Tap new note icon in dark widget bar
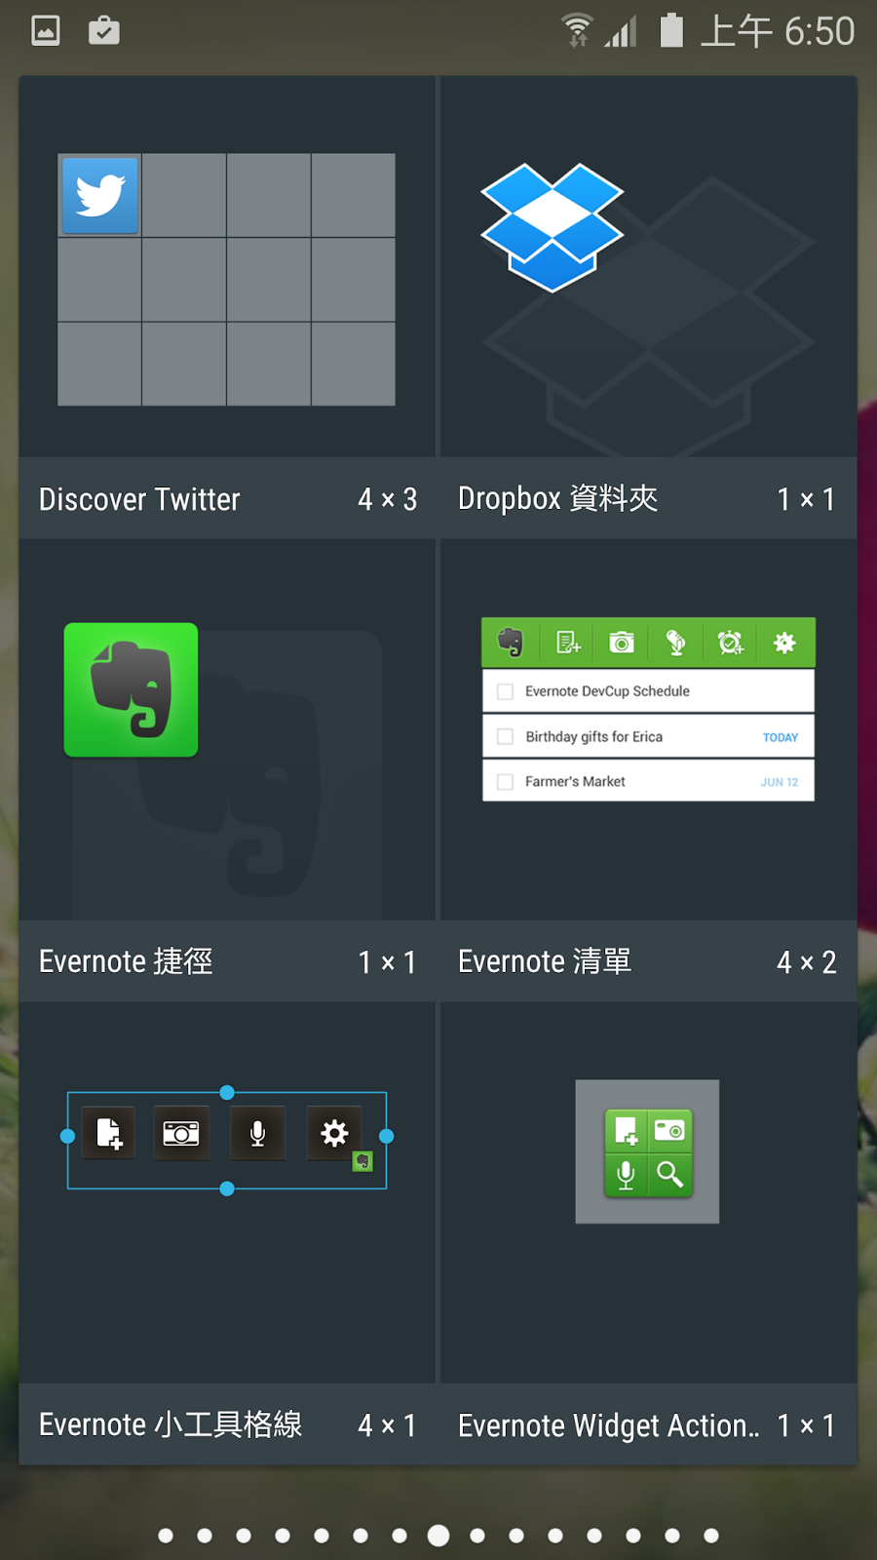Viewport: 877px width, 1560px height. [108, 1133]
